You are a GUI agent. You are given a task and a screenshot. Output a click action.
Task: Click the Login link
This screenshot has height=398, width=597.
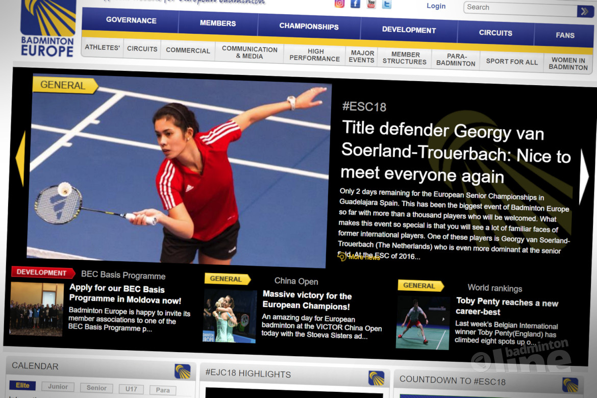[436, 6]
